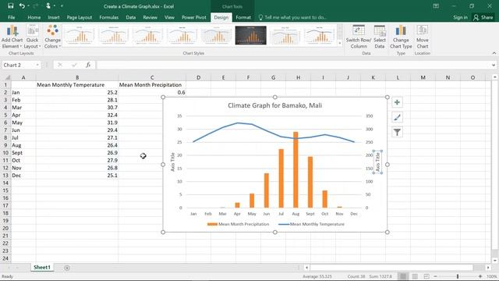Click Sign in link

tap(460, 17)
